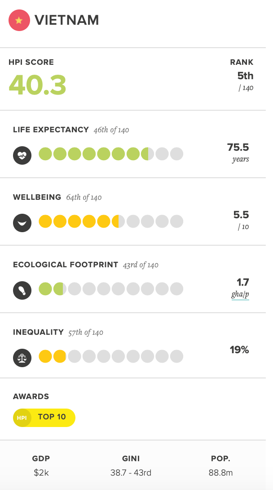This screenshot has height=490, width=273.
Task: Click the first green Ecological Footprint dot
Action: point(45,289)
